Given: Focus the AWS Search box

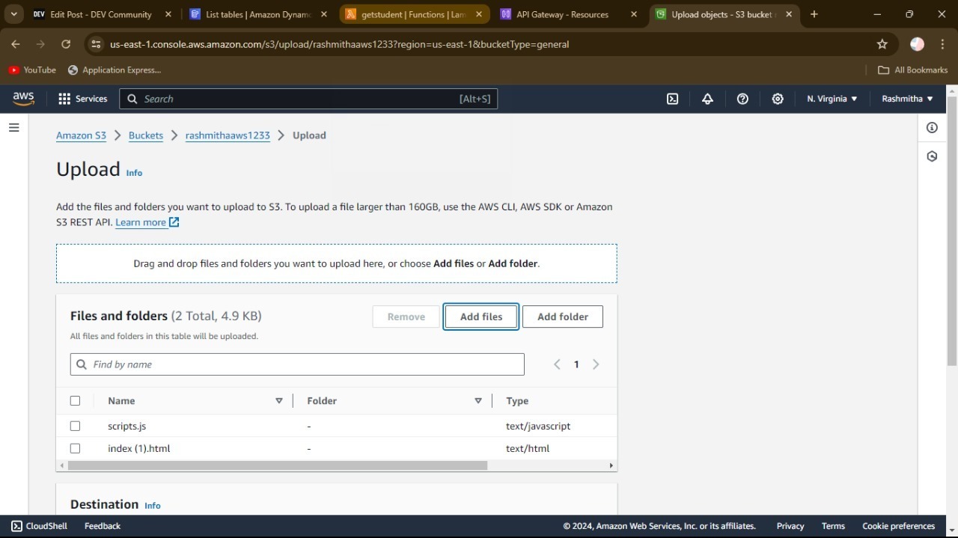Looking at the screenshot, I should [x=308, y=99].
